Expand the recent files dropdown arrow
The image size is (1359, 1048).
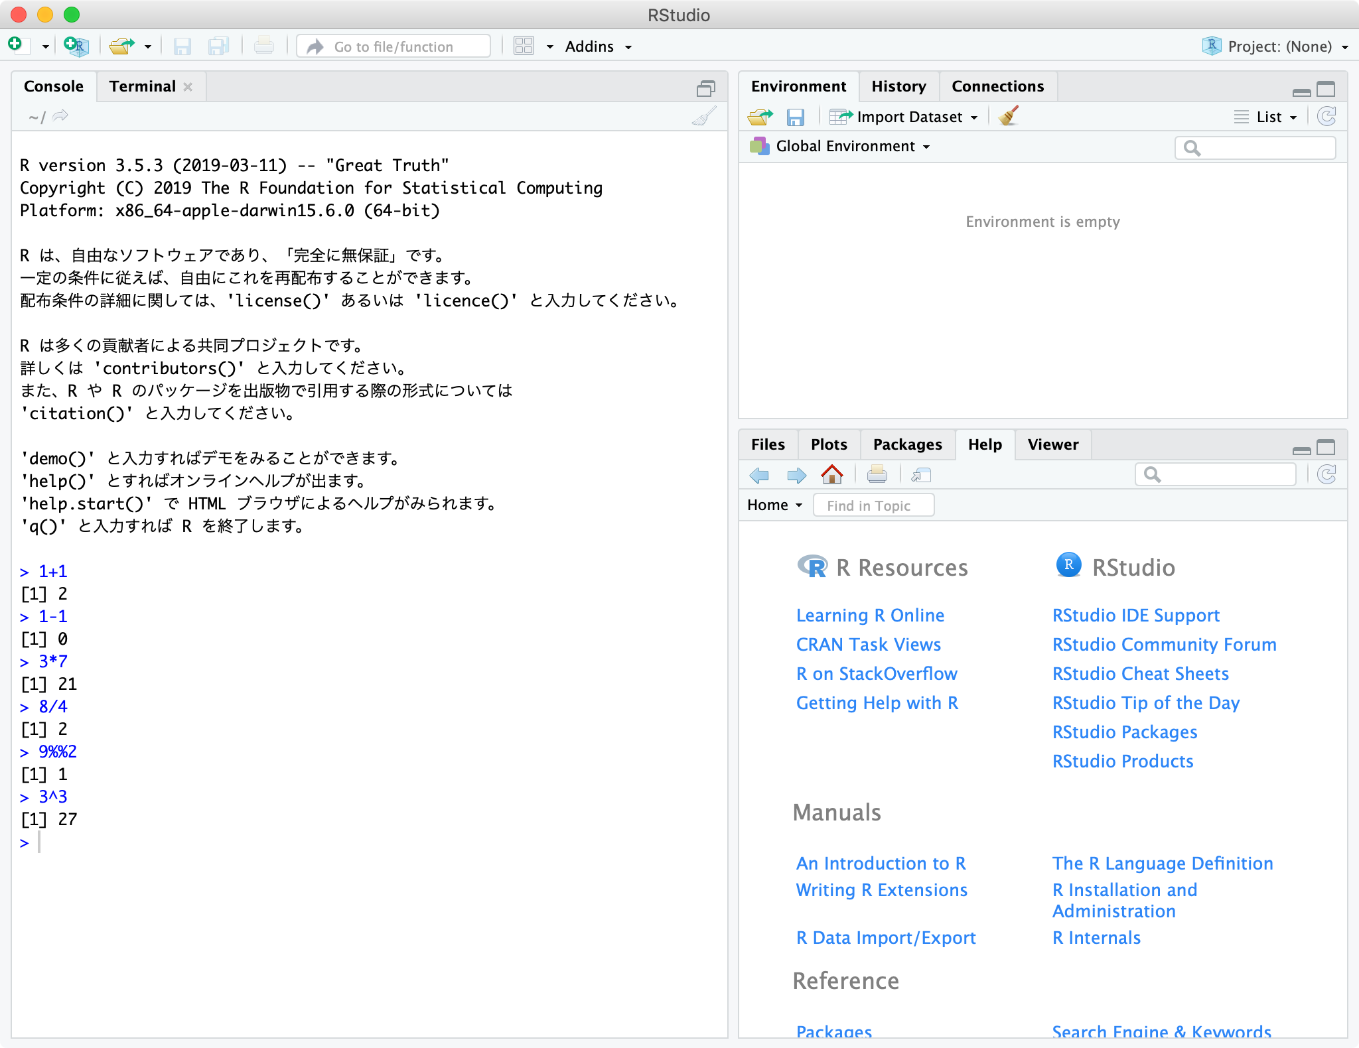(147, 46)
